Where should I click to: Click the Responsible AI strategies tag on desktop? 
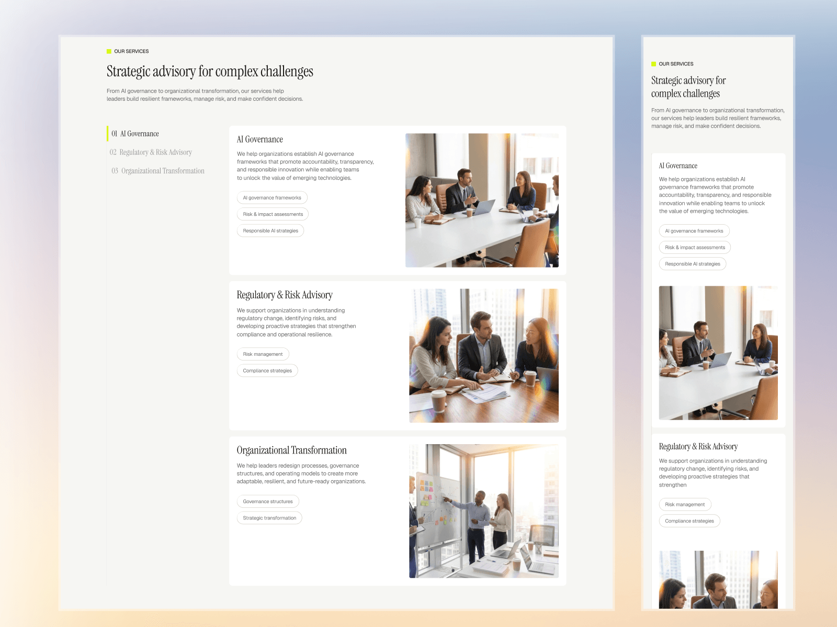pyautogui.click(x=270, y=230)
